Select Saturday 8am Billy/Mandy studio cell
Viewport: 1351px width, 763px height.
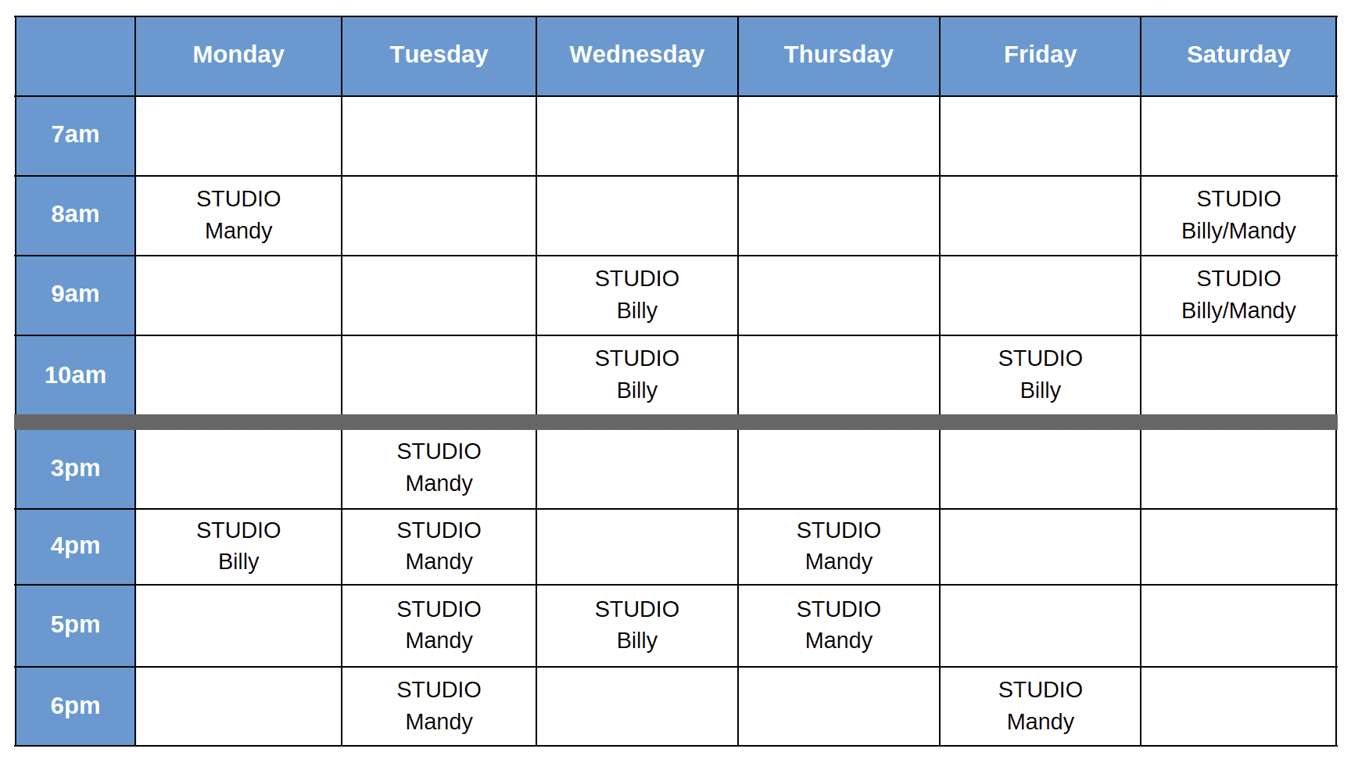1238,216
